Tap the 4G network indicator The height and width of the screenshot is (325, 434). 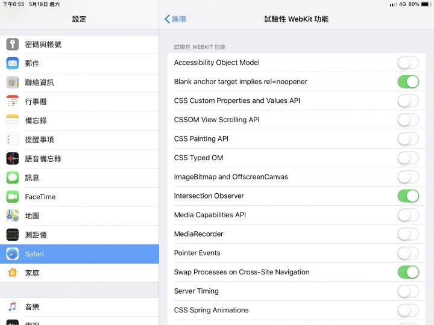pos(403,4)
